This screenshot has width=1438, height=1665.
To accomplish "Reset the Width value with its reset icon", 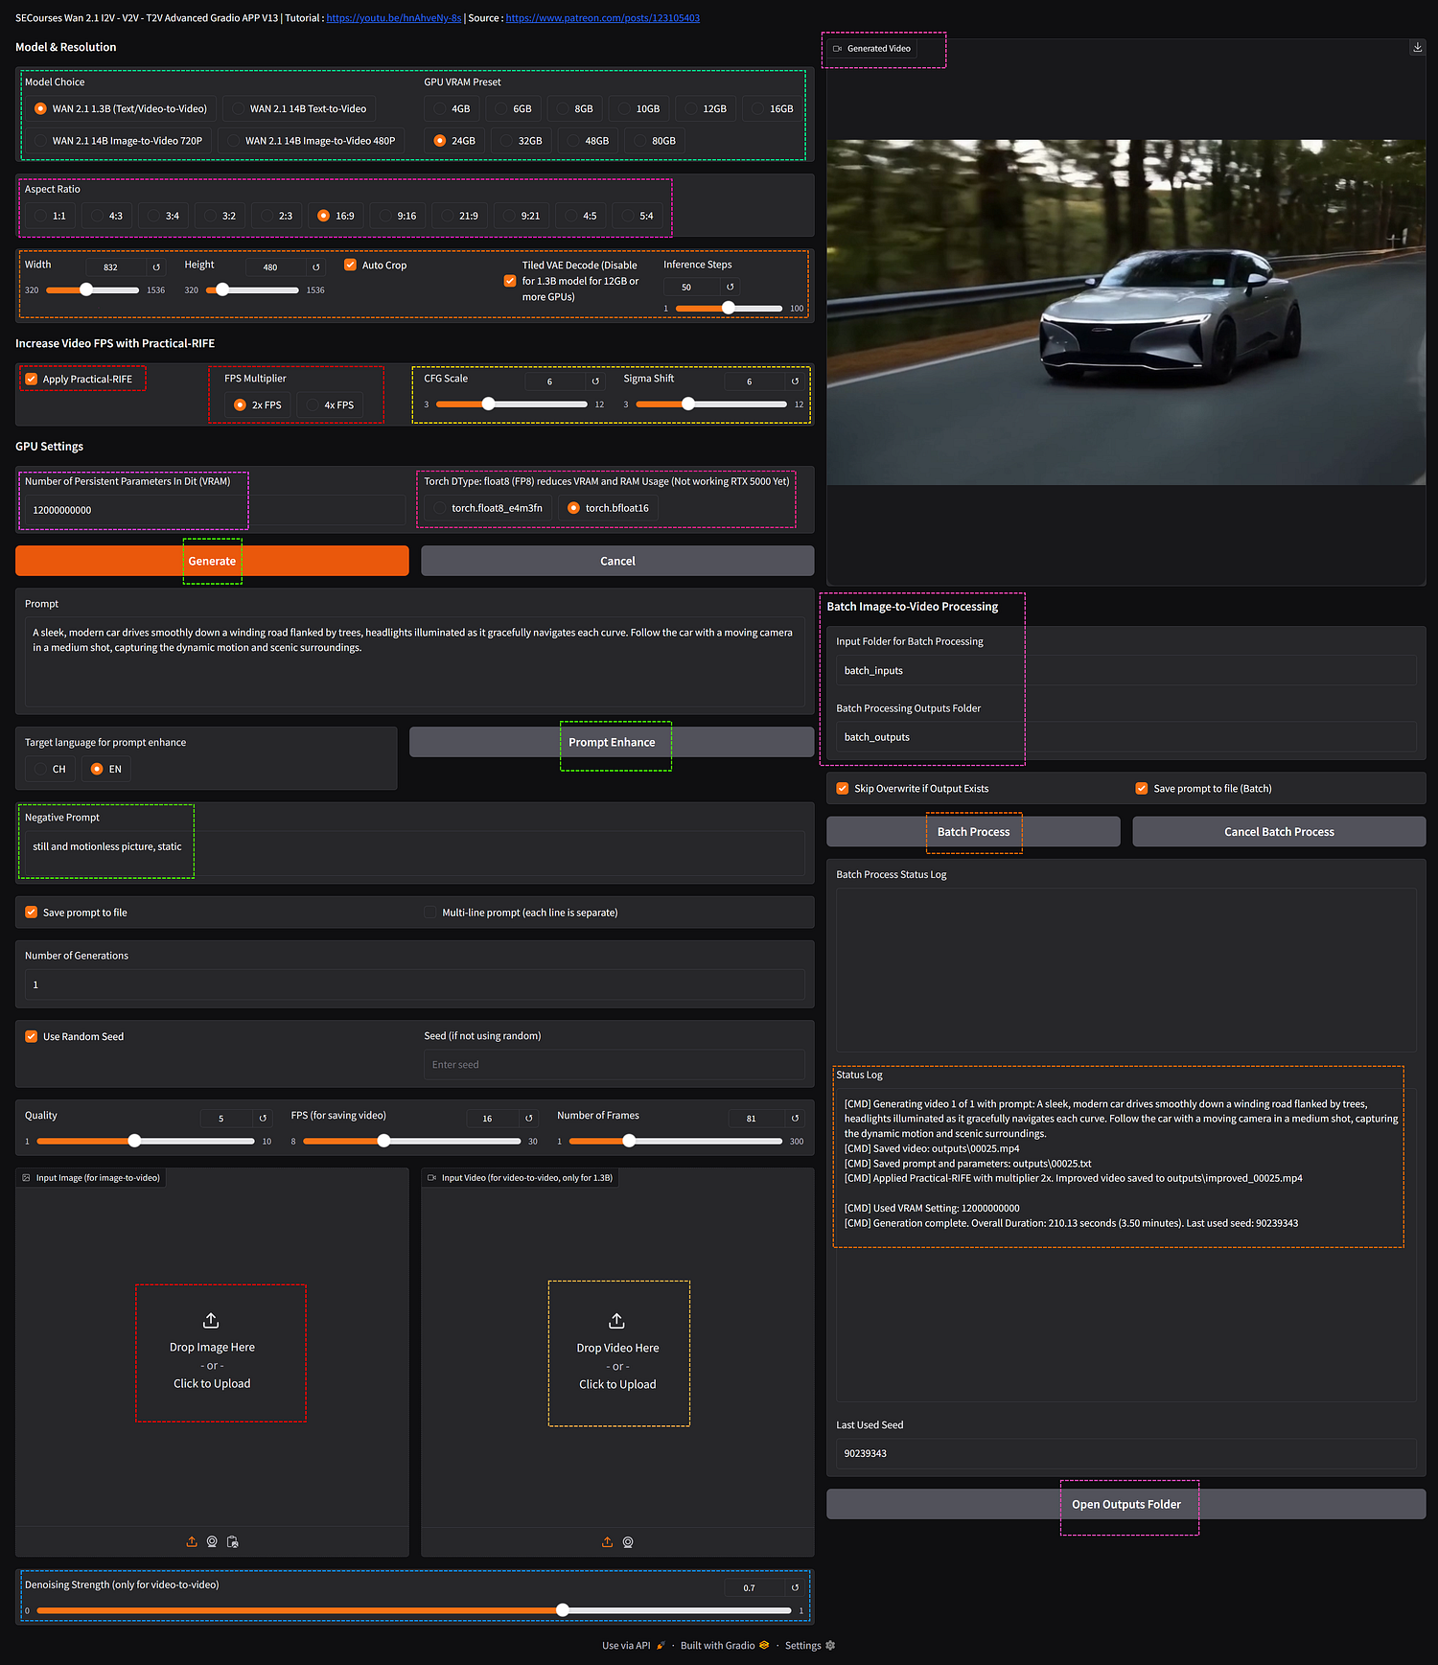I will (x=156, y=267).
